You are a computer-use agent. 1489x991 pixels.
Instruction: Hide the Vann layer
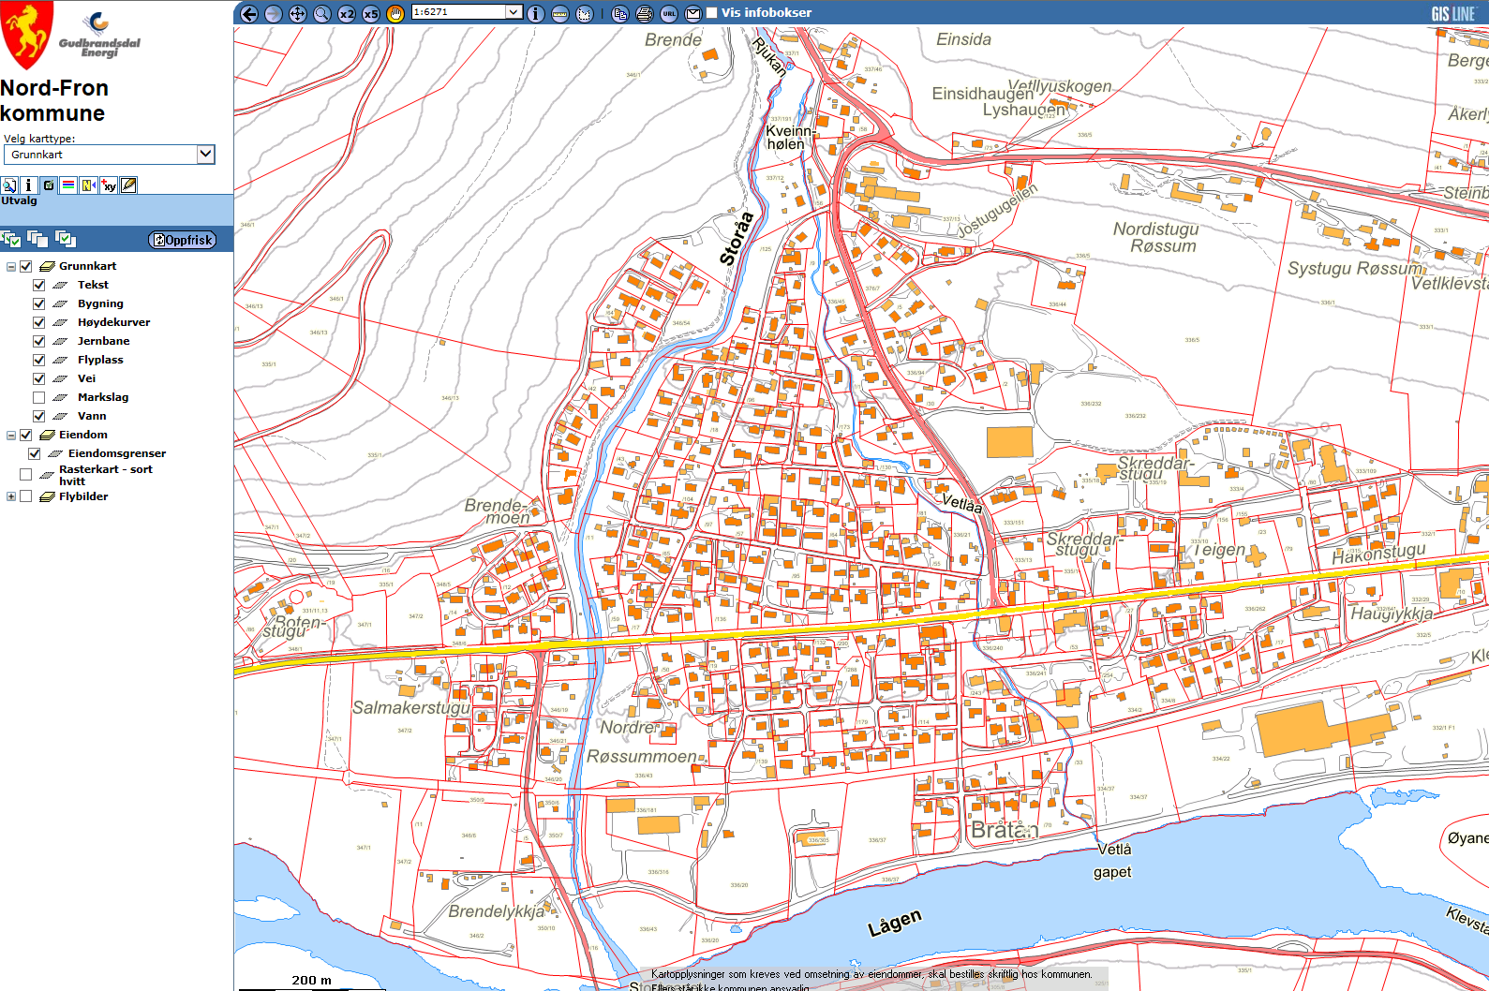pos(38,416)
